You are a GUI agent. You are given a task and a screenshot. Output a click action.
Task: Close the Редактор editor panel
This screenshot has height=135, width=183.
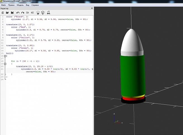coord(92,9)
